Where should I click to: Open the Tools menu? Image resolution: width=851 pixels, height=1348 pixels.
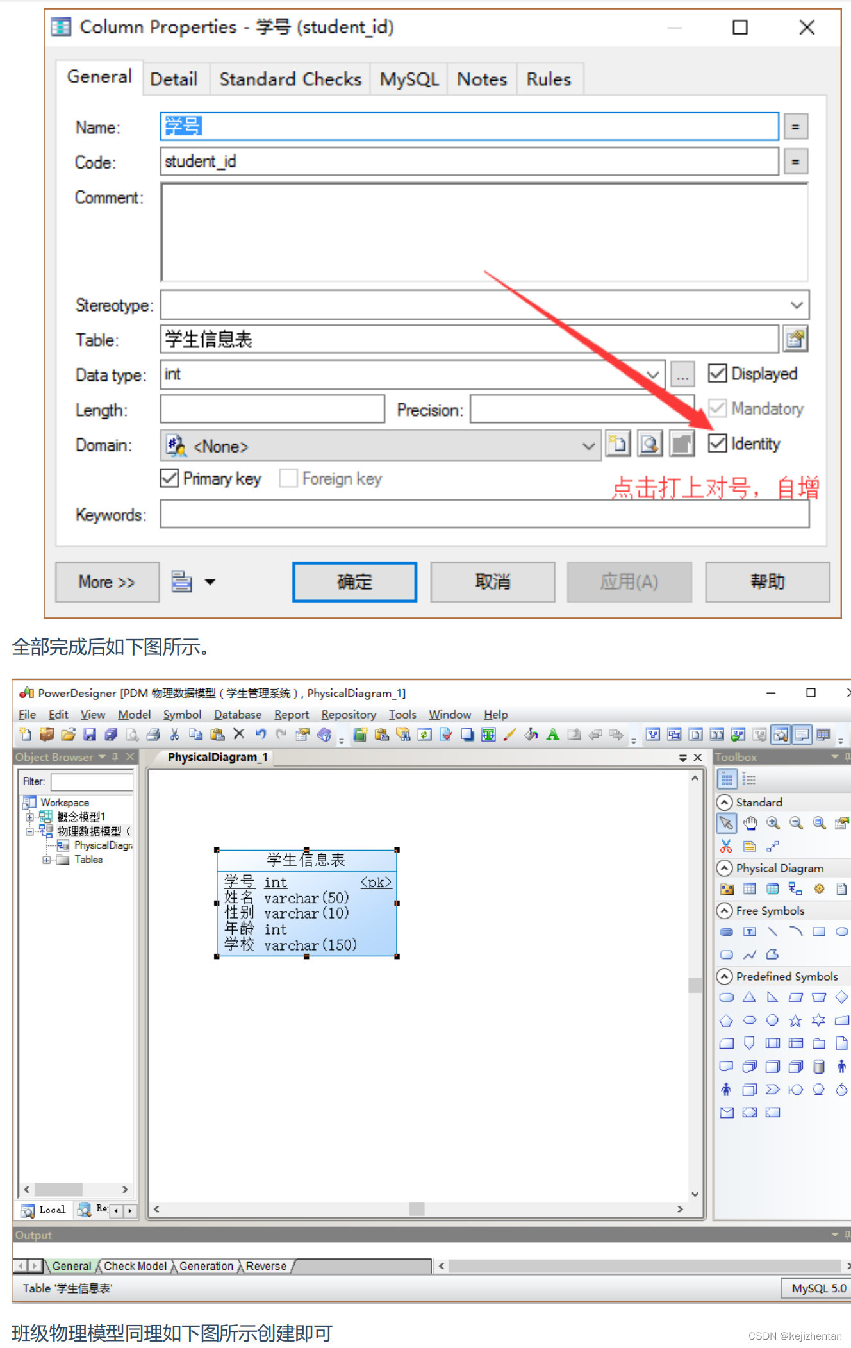[402, 714]
